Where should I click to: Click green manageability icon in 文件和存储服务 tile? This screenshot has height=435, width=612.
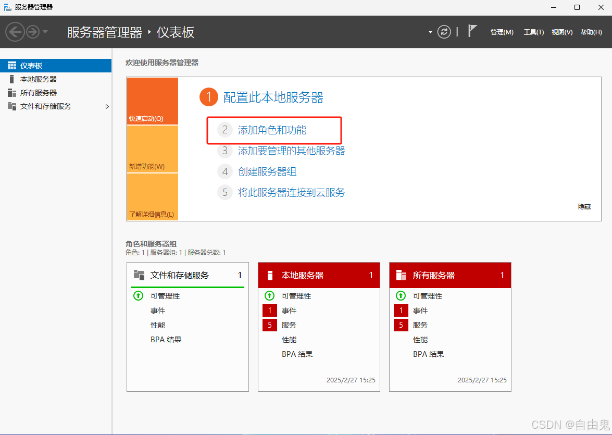(x=139, y=295)
